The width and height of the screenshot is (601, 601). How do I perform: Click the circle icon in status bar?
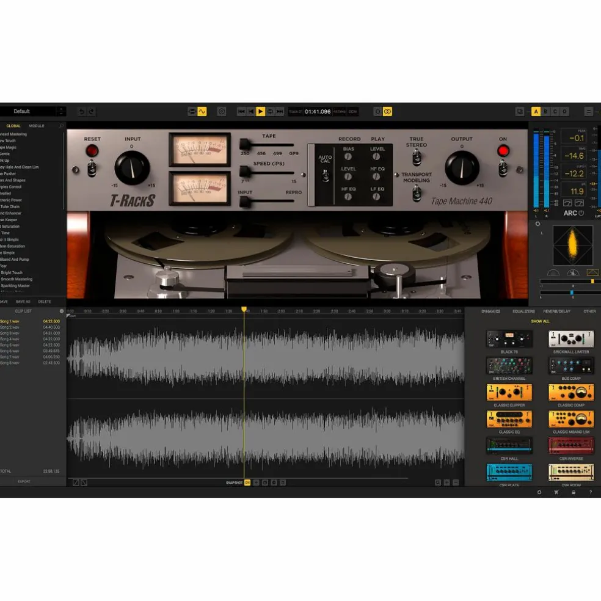(x=539, y=492)
